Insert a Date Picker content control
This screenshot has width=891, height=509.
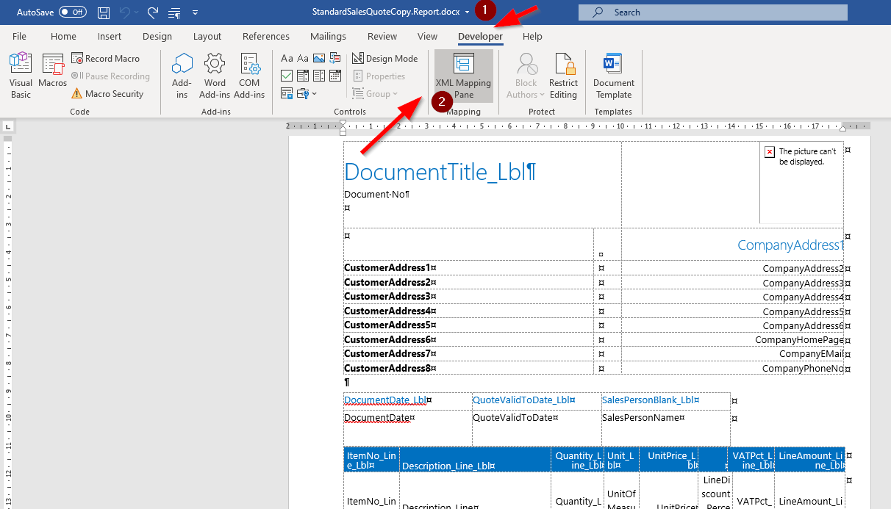click(x=337, y=75)
